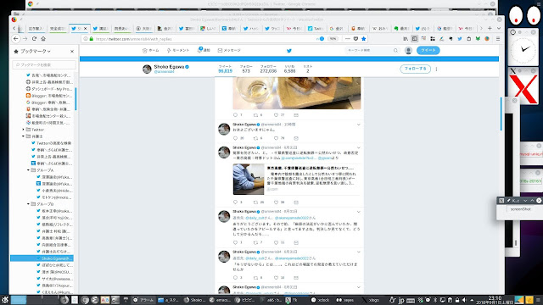Open the application launcher icon in taskbar
Image resolution: width=543 pixels, height=305 pixels.
(x=4, y=300)
